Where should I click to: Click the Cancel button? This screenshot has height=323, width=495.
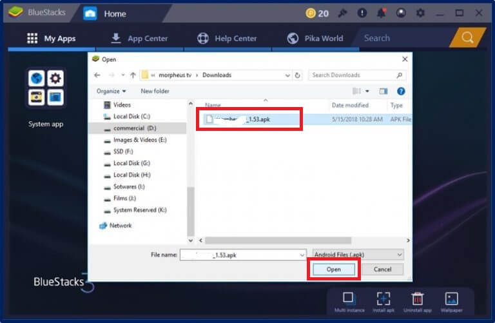[x=382, y=269]
